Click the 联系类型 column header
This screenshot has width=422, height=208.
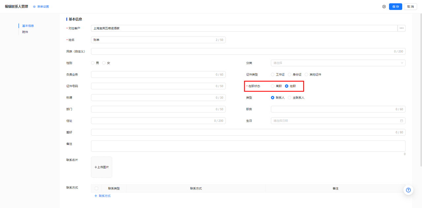pyautogui.click(x=114, y=189)
